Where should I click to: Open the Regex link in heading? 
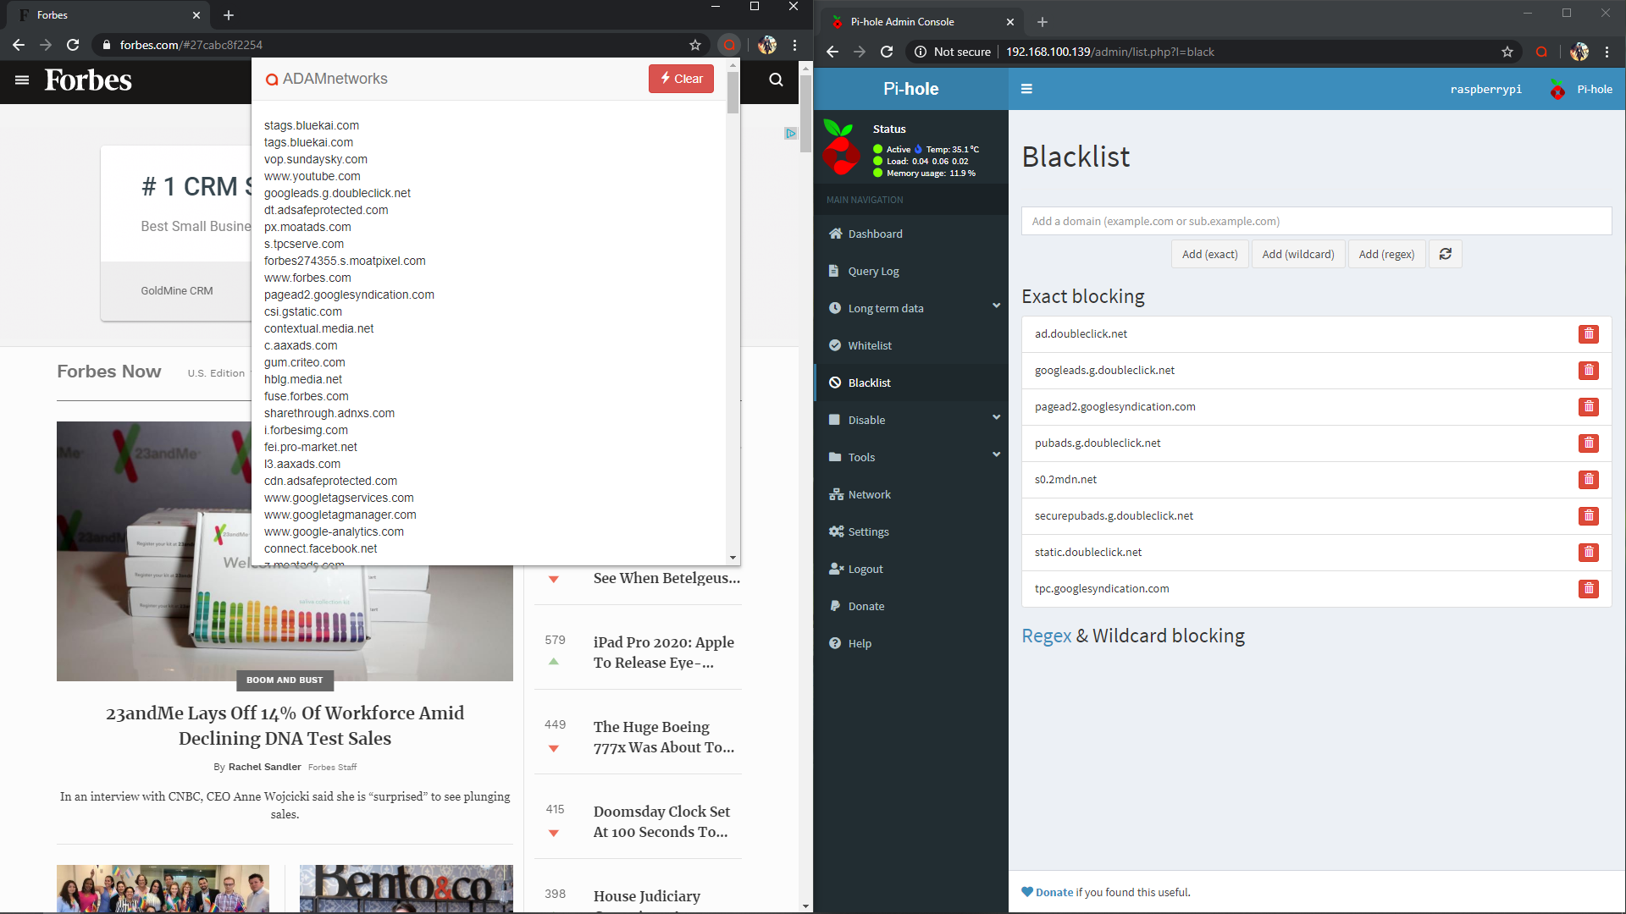(x=1046, y=636)
